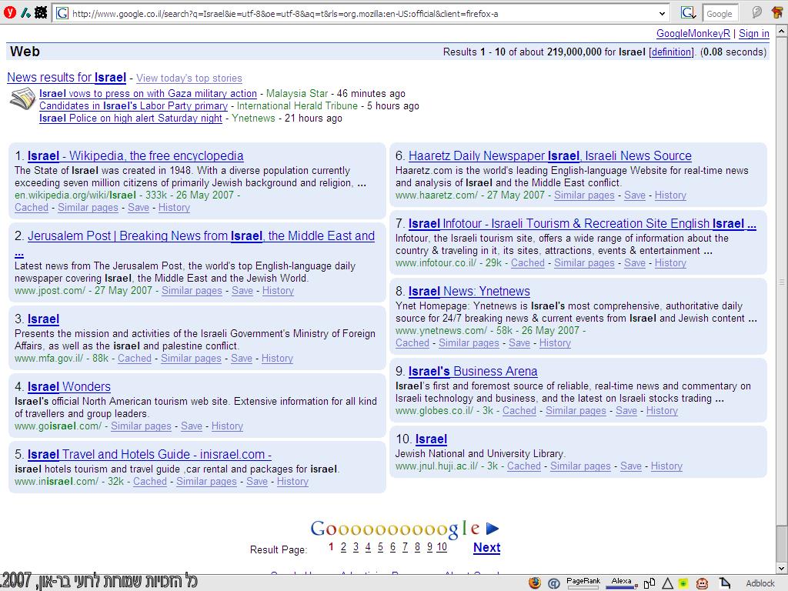The height and width of the screenshot is (591, 788).
Task: Click the blue next-page arrow after Google logo
Action: click(x=492, y=528)
